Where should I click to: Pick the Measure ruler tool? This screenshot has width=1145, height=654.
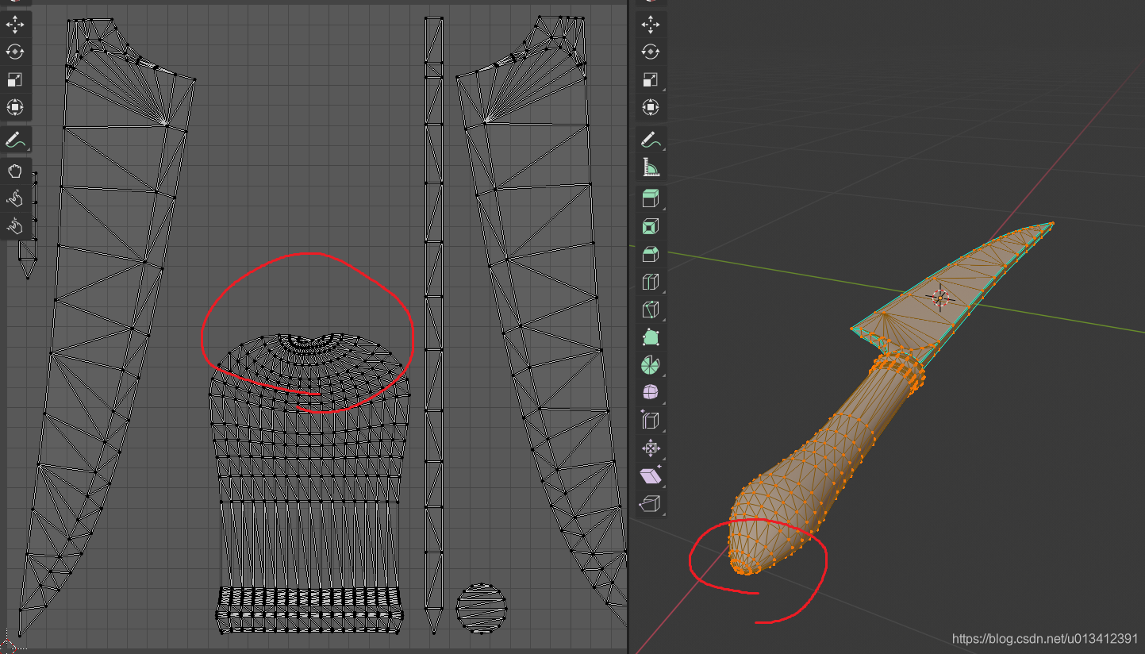tap(651, 167)
